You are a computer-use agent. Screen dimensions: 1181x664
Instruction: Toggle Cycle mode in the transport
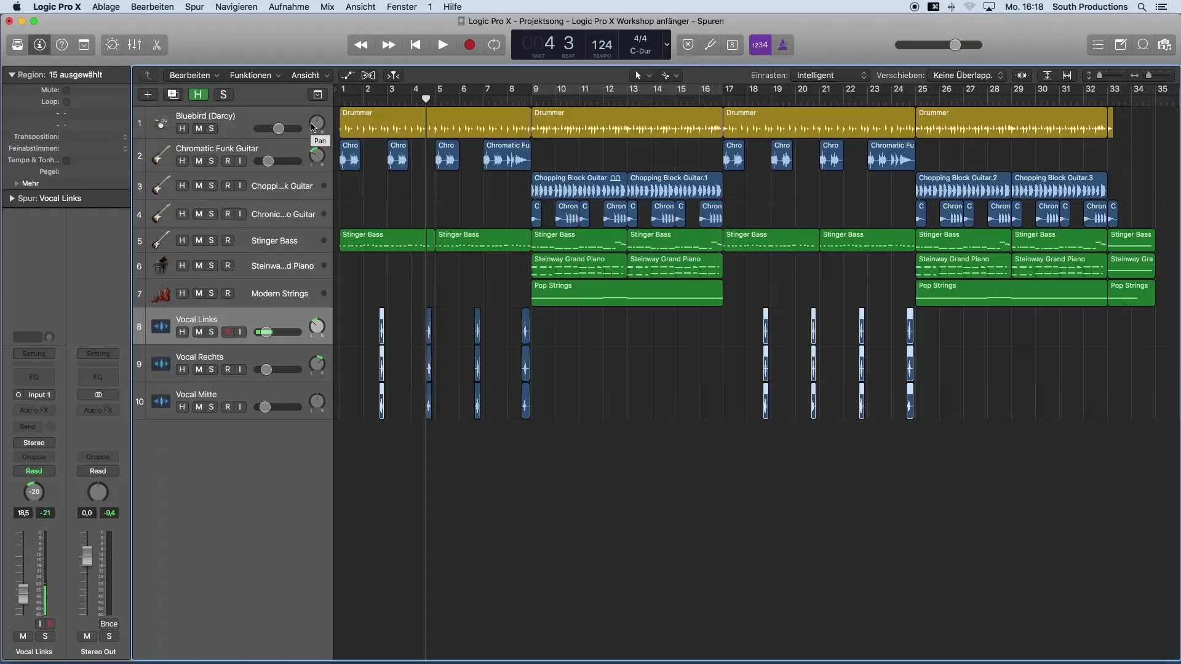click(494, 45)
